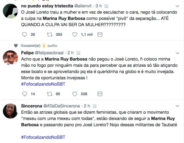The width and height of the screenshot is (184, 143).
Task: Like the tweet by @alienvit
Action: point(75,35)
